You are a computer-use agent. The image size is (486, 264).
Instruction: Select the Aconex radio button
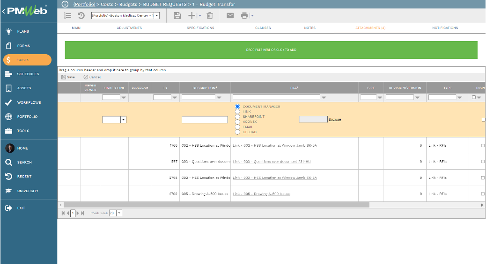click(x=237, y=121)
